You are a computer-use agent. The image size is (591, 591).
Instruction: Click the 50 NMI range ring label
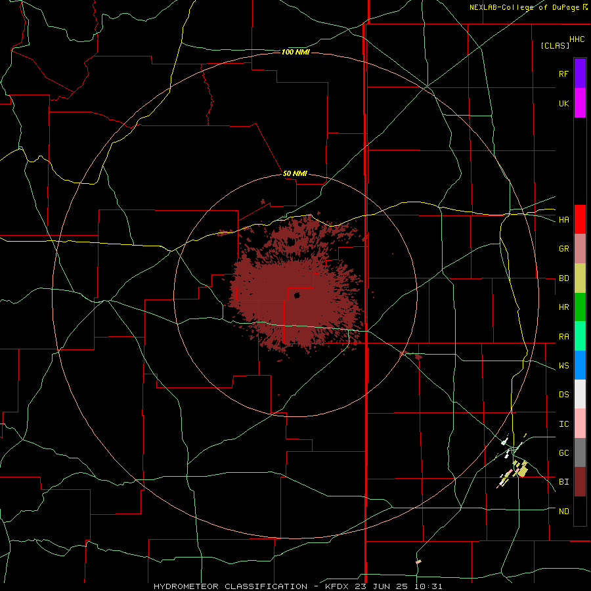click(x=295, y=173)
